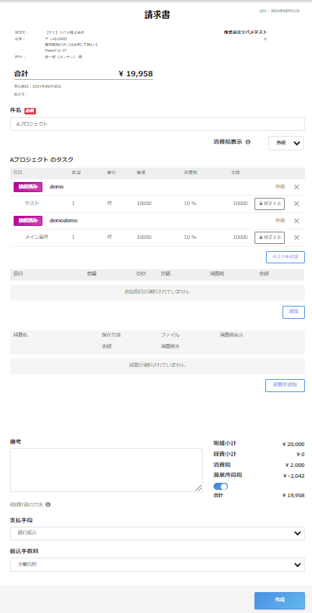Click the 追加 button for additional items
The width and height of the screenshot is (312, 613).
(x=293, y=312)
